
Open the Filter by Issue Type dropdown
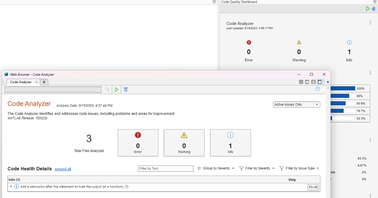click(300, 168)
